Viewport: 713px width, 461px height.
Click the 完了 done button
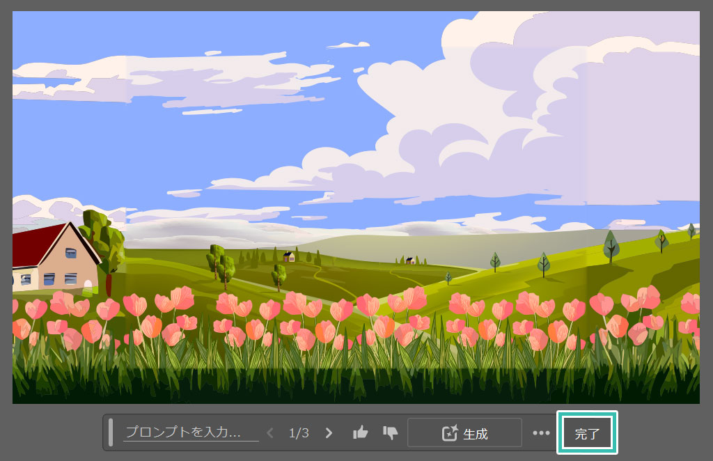[x=587, y=433]
